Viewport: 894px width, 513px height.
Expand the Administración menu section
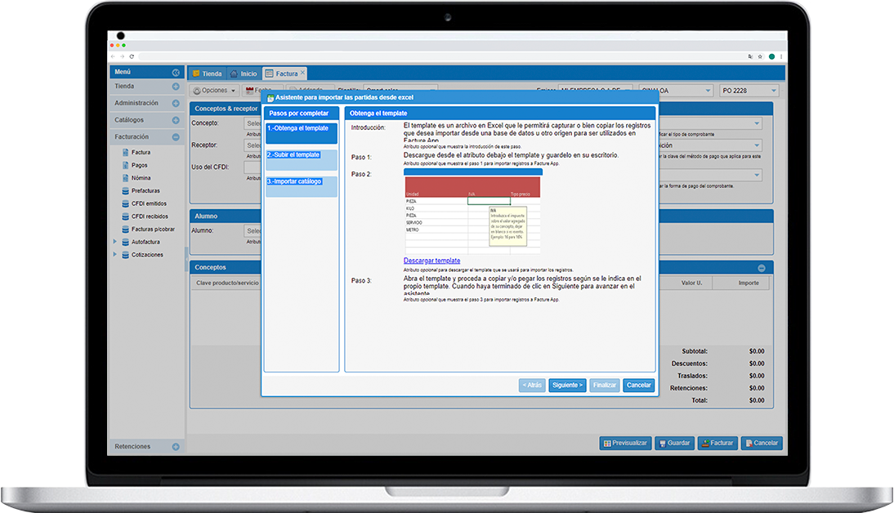(175, 104)
